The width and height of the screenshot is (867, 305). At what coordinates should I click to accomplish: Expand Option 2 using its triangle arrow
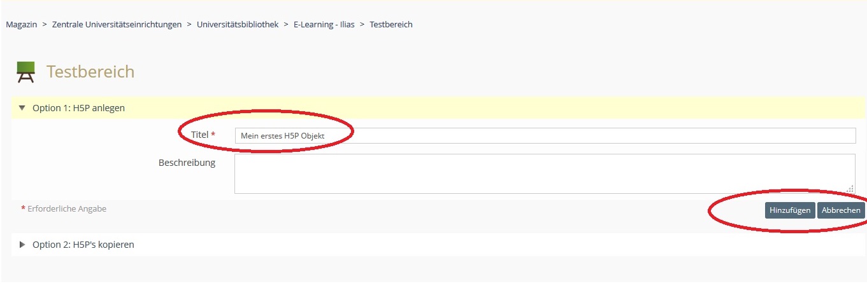coord(22,245)
